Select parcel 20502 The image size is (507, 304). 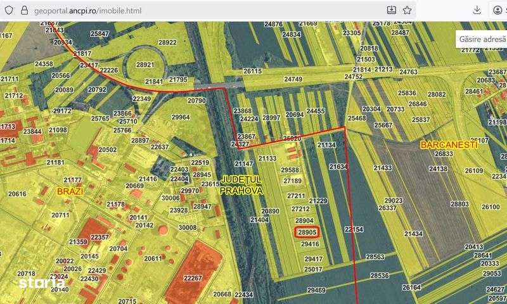(108, 150)
